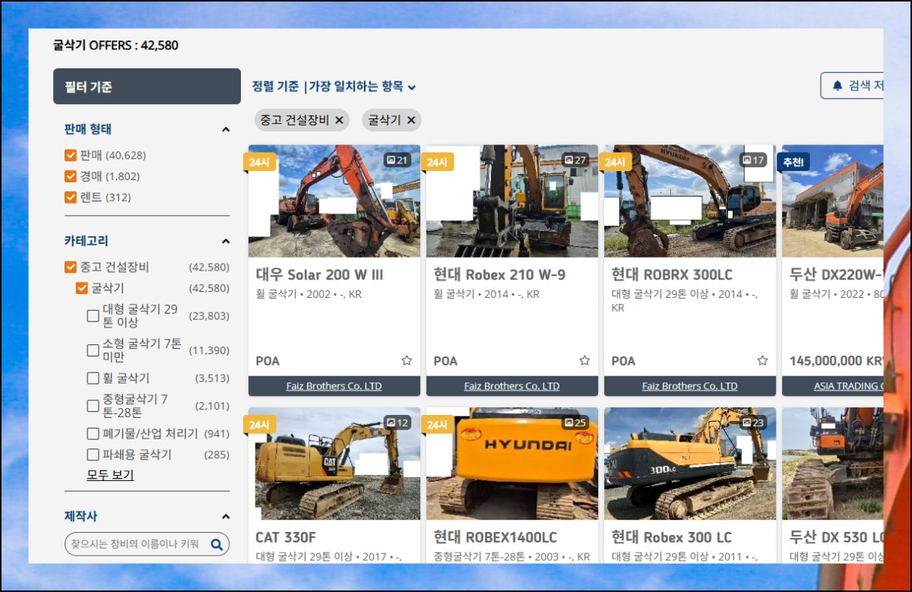
Task: View the 현대 ROBRX 300LC excavator photo
Action: tap(689, 201)
